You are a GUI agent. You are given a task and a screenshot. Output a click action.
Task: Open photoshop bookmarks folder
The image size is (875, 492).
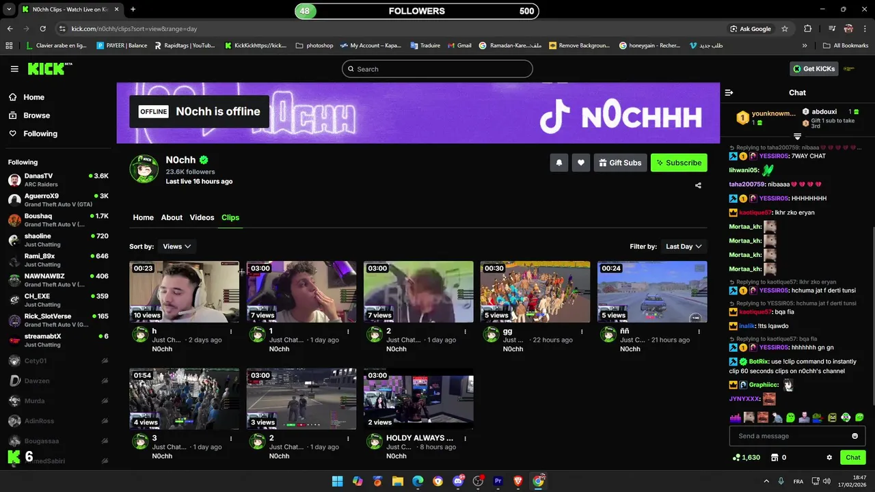[314, 46]
